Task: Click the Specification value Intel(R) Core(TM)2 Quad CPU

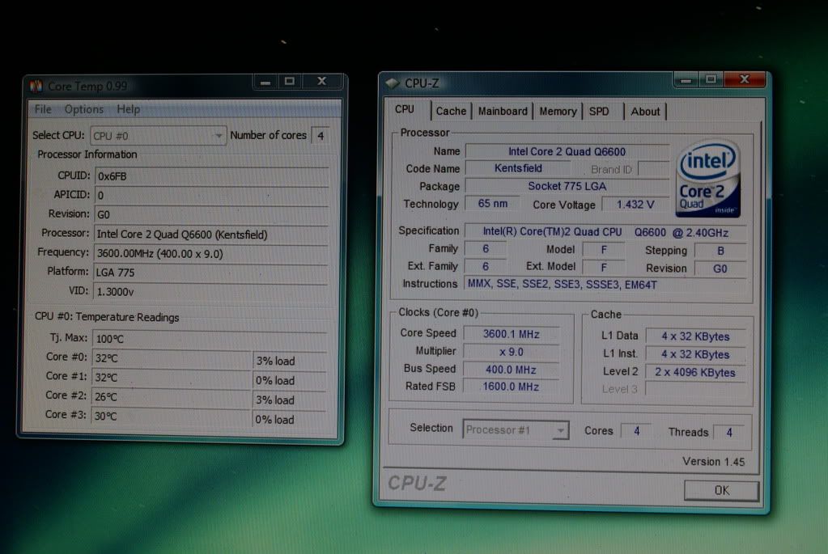Action: tap(605, 232)
